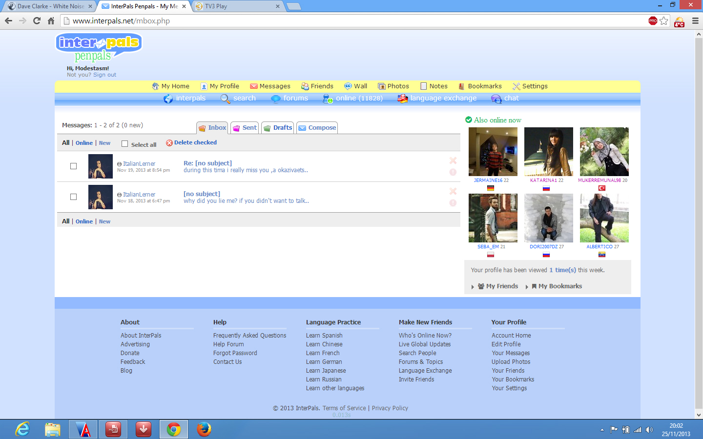Open Privacy Policy link

click(x=390, y=408)
